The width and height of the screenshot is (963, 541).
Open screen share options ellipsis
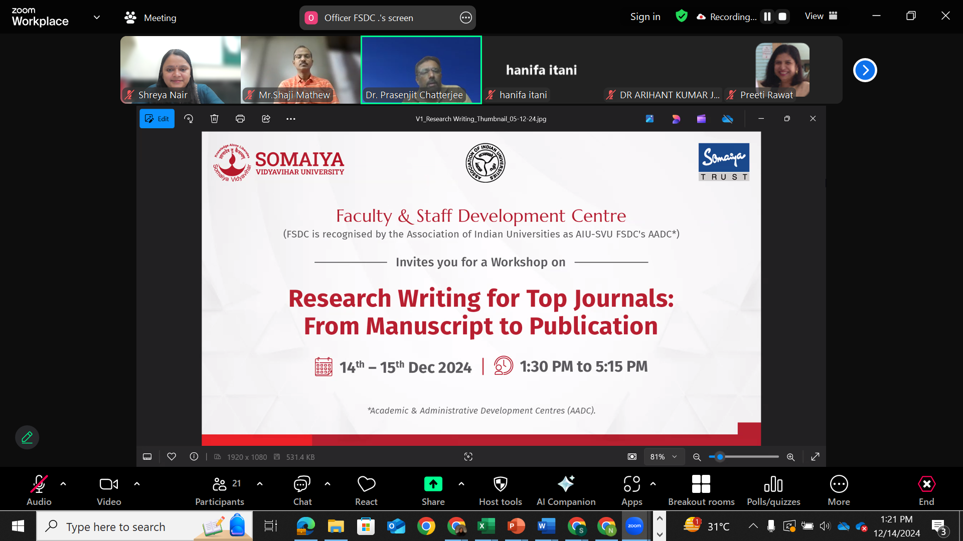click(x=465, y=18)
